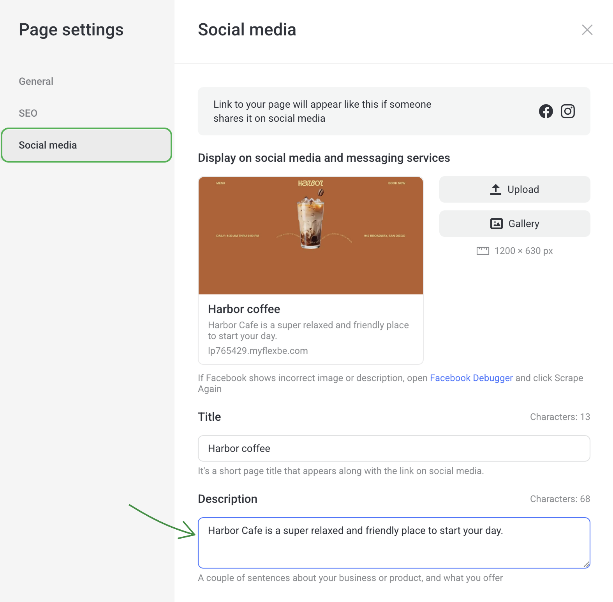Click the Harbor coffee heading in preview card
Screen dimensions: 613x602
(x=244, y=309)
